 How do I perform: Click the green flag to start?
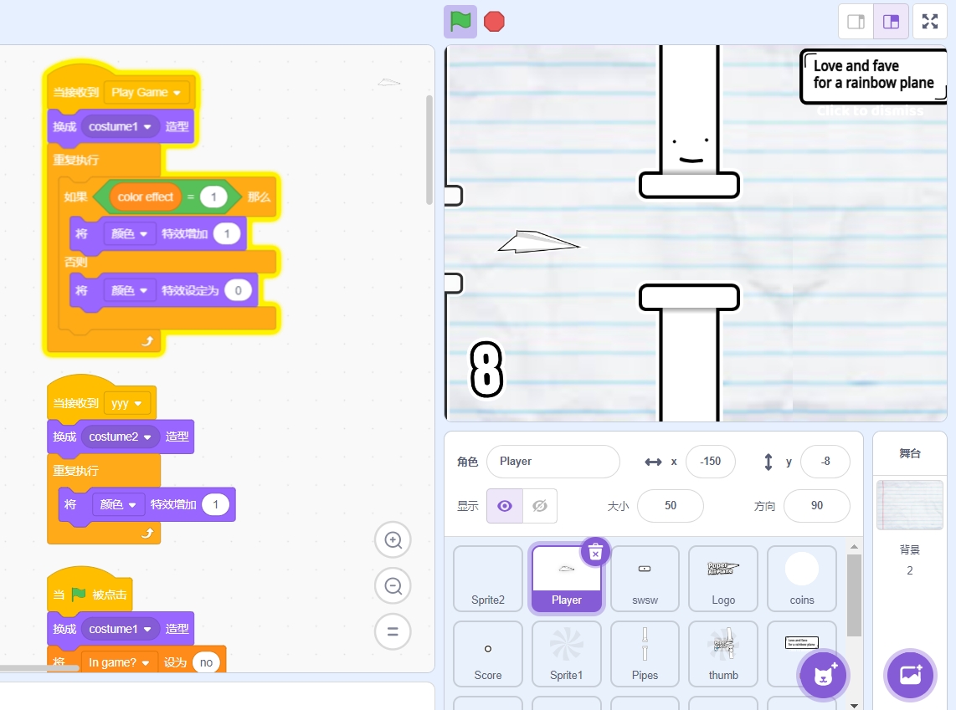pos(460,22)
